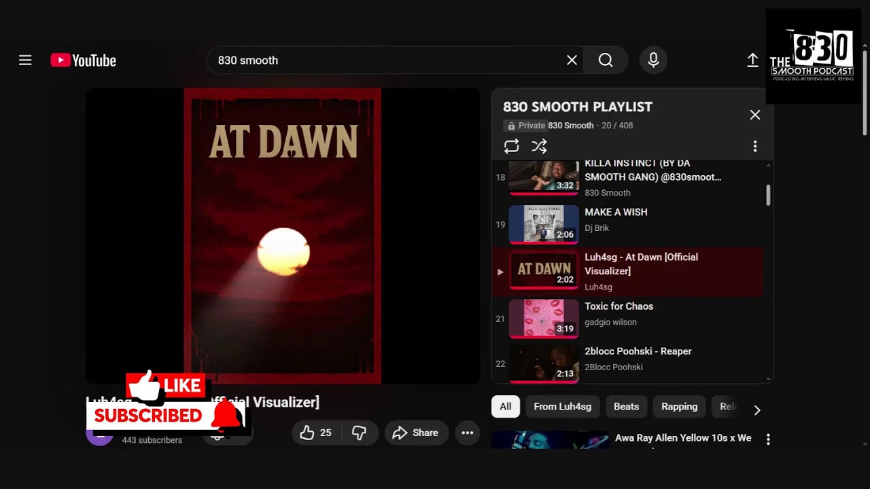This screenshot has width=870, height=489.
Task: Open the upload icon in header
Action: point(752,60)
